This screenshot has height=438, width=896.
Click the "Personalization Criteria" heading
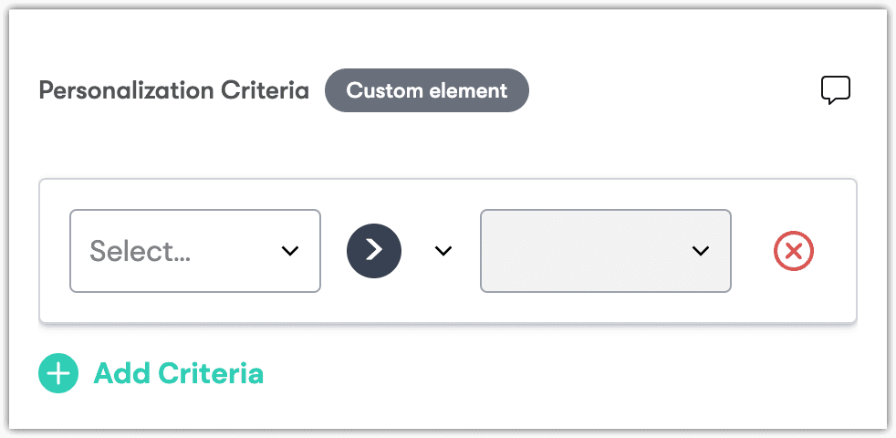pyautogui.click(x=173, y=91)
